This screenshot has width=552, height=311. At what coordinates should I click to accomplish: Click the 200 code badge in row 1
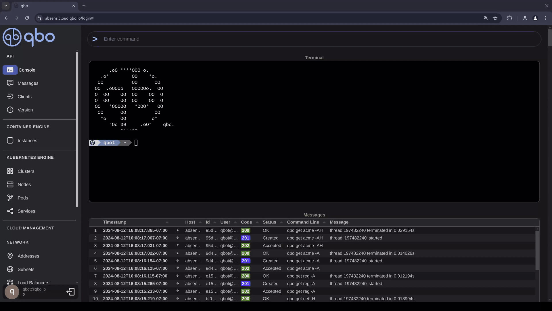(x=246, y=230)
